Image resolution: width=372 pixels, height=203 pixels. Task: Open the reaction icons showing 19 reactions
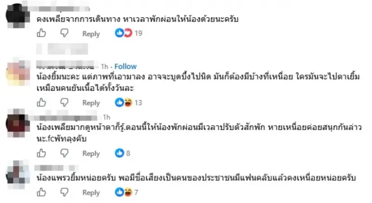click(128, 33)
